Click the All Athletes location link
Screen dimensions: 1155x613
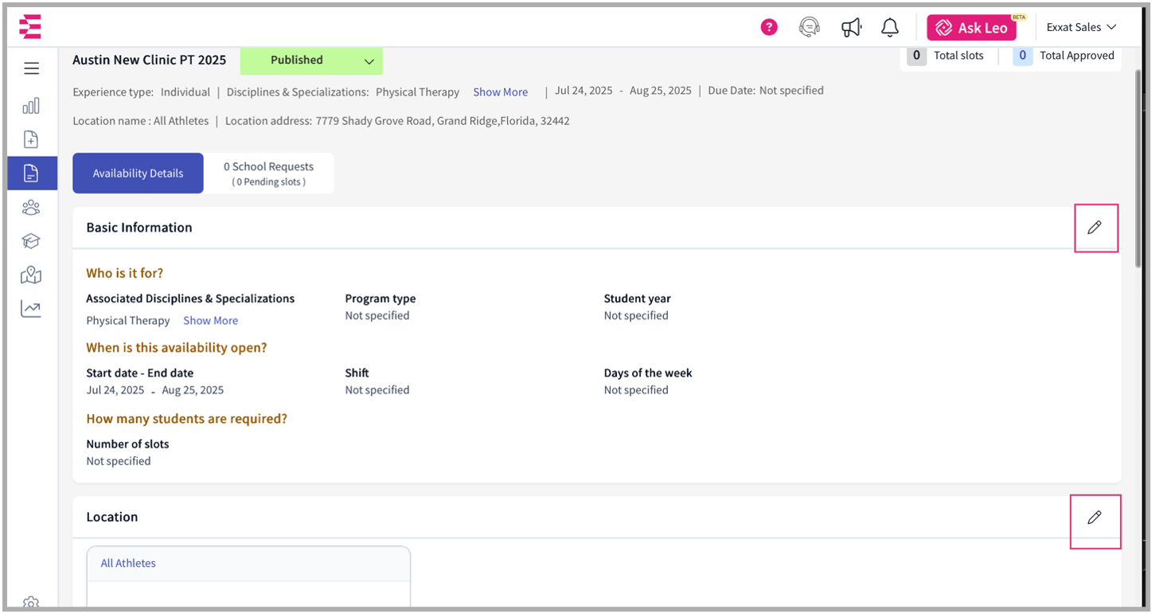(x=128, y=563)
